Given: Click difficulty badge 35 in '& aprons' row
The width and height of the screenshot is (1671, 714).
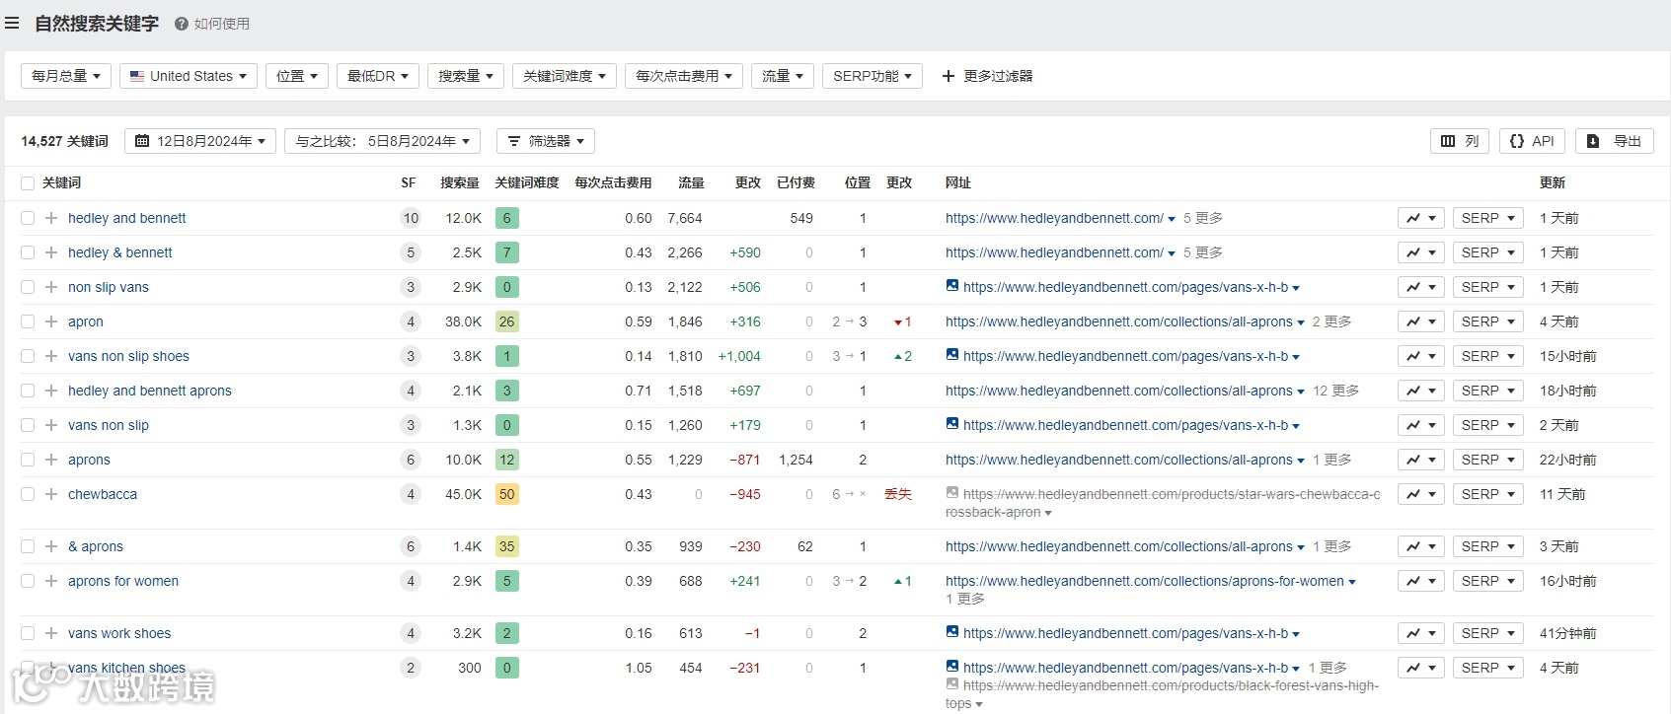Looking at the screenshot, I should pos(507,546).
